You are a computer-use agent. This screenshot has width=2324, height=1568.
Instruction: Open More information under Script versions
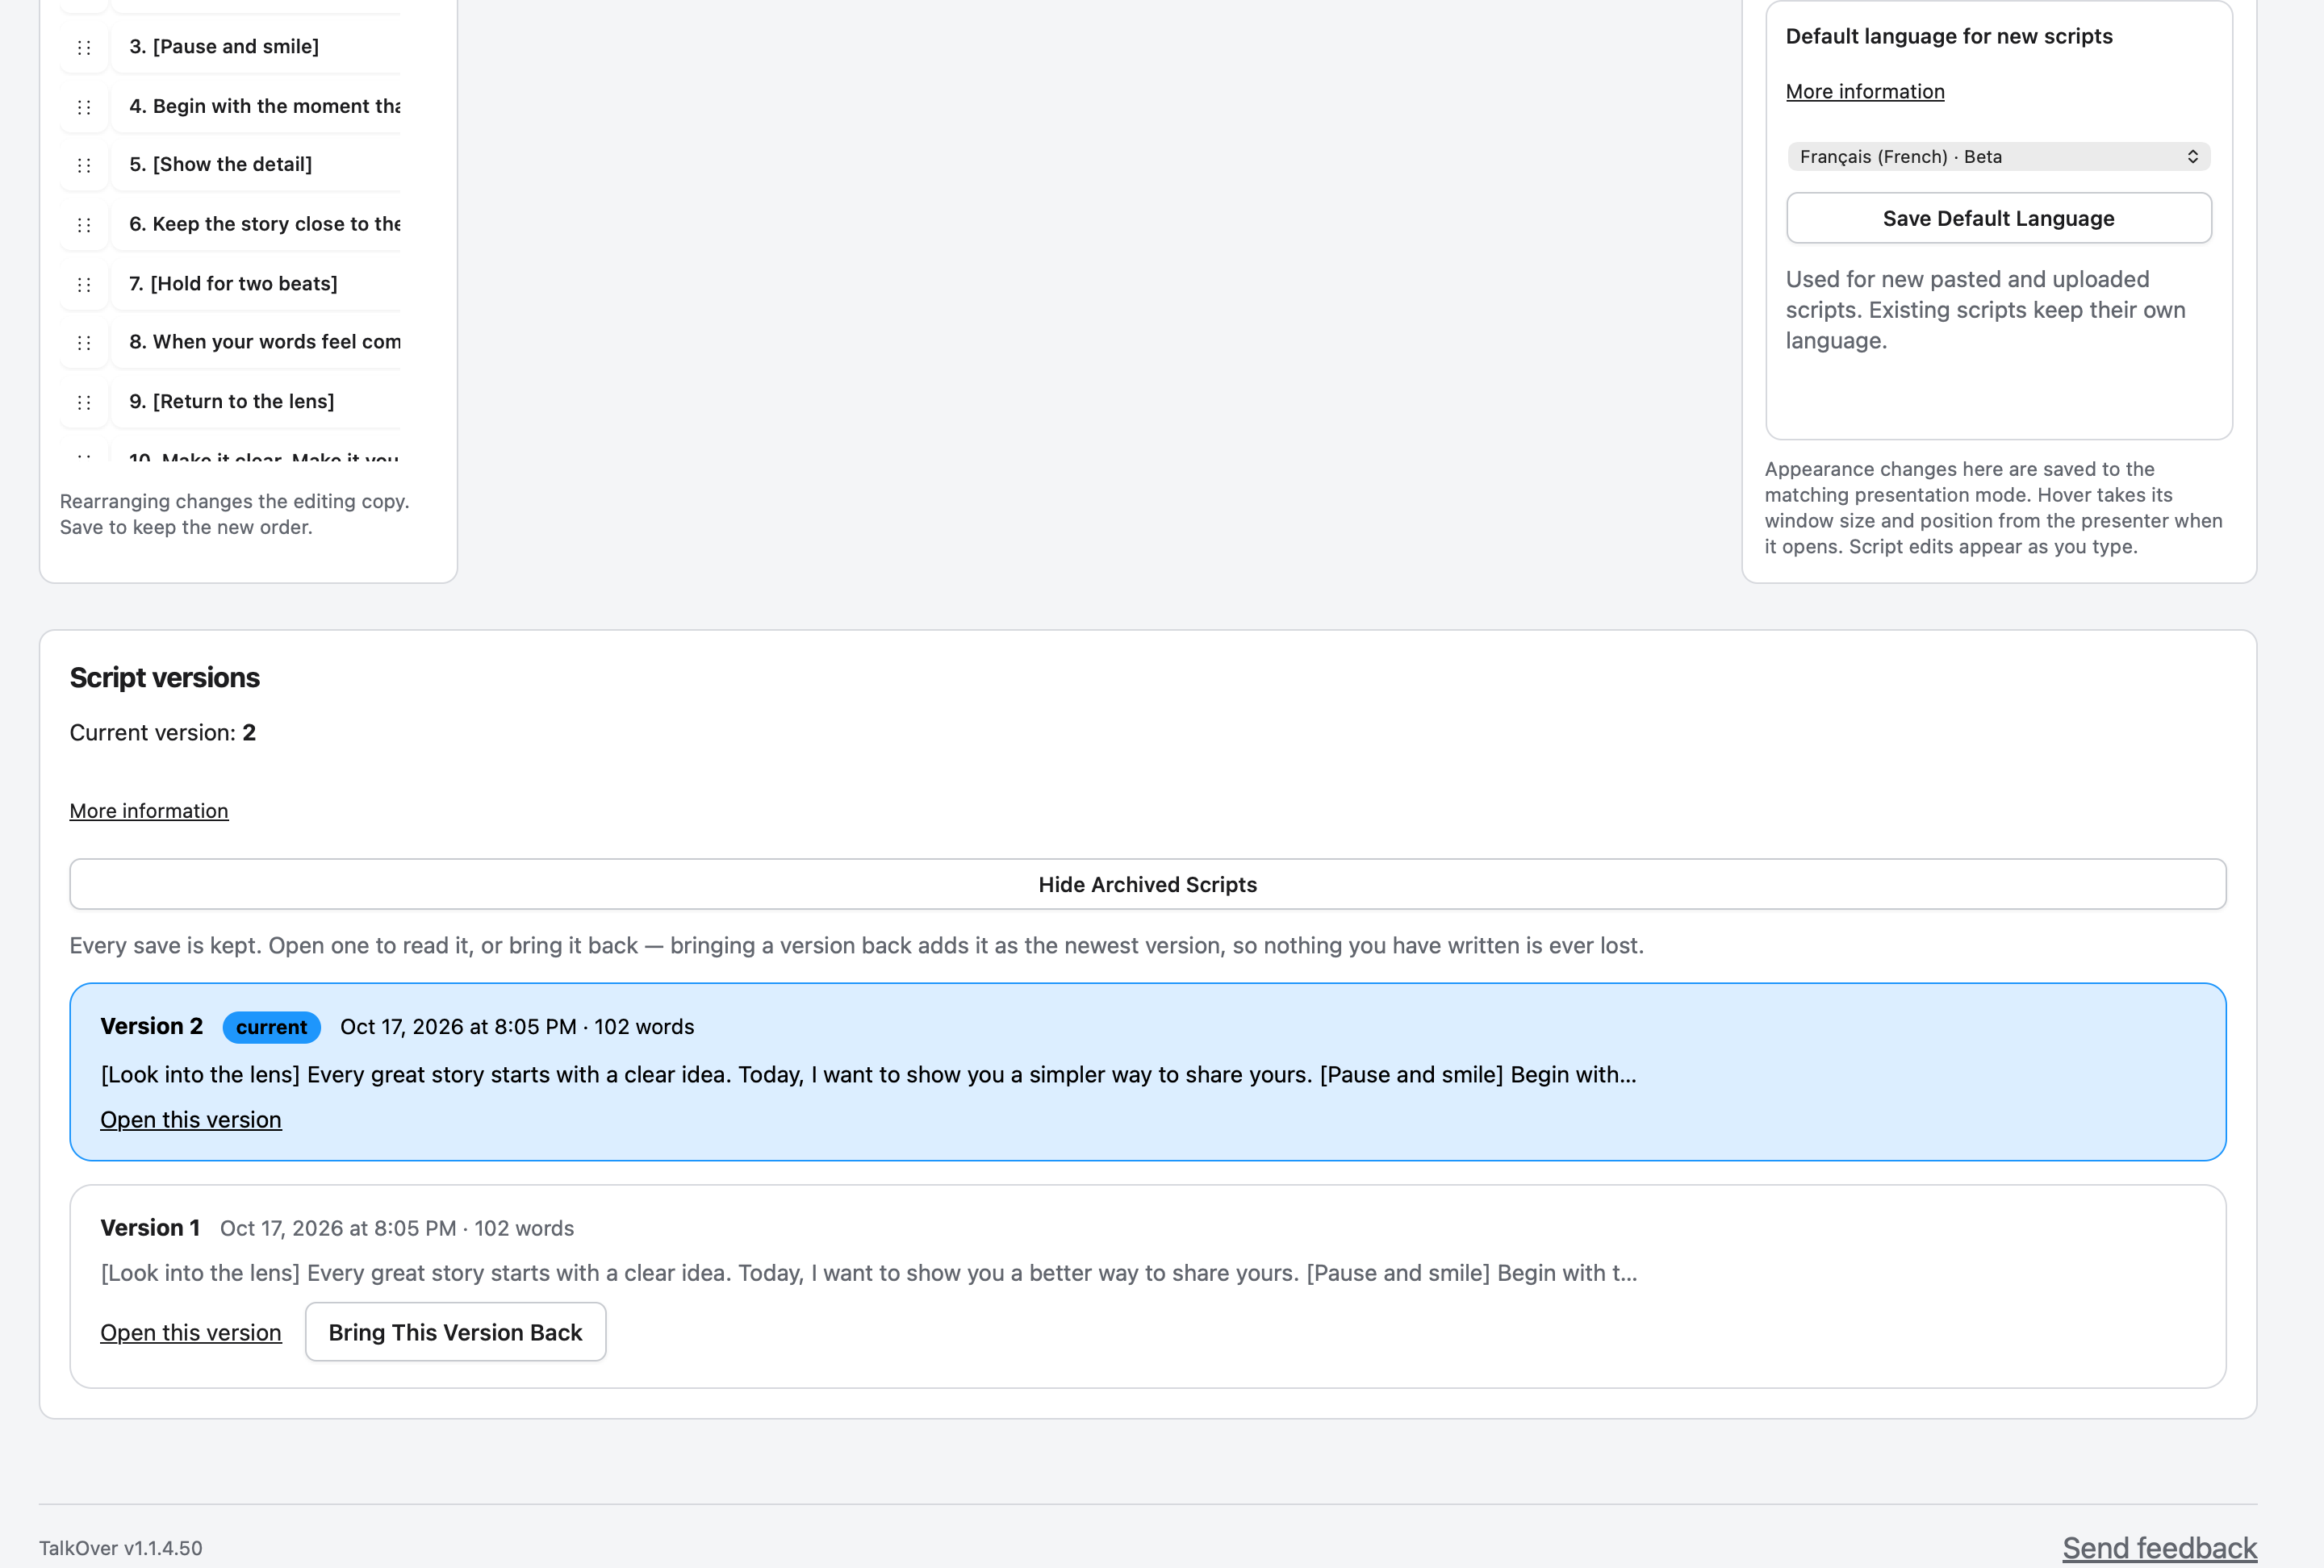click(x=149, y=811)
